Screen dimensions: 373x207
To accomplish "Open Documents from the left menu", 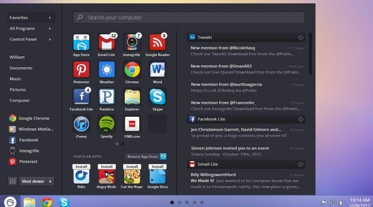I will [x=21, y=68].
